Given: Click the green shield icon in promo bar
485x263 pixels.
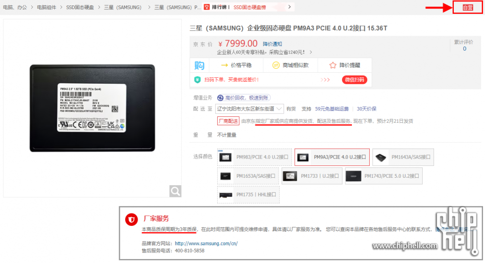Looking at the screenshot, I should click(x=197, y=80).
